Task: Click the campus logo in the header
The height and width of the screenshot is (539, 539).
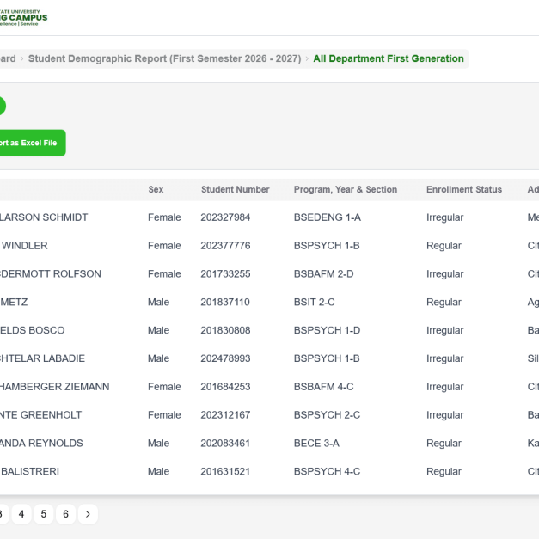Action: coord(23,16)
